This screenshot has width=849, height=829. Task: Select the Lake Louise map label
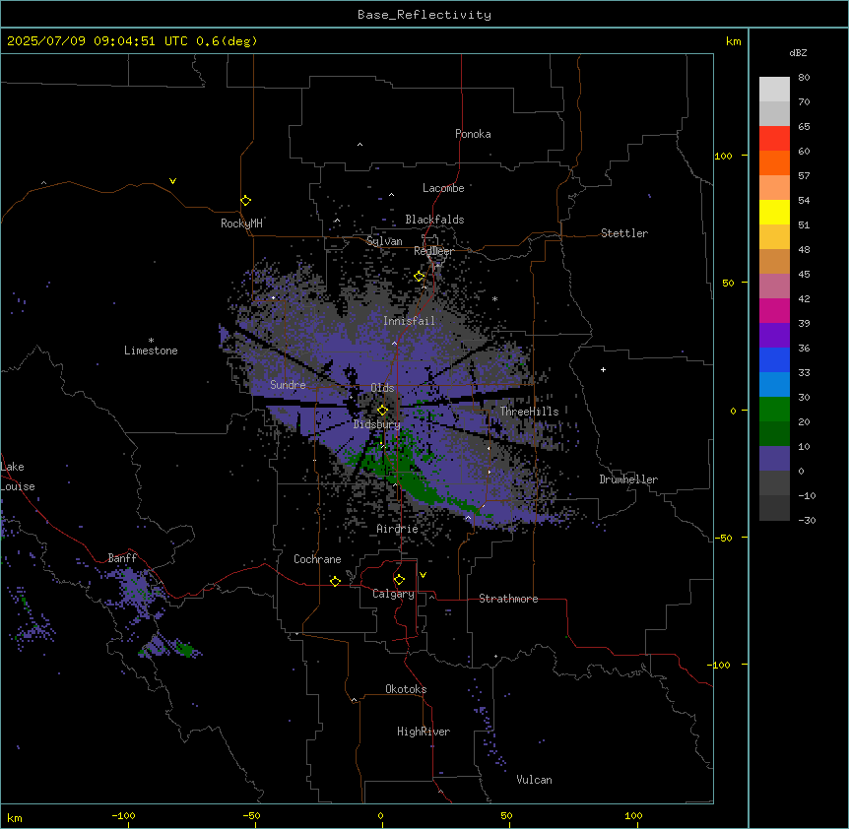[x=18, y=477]
